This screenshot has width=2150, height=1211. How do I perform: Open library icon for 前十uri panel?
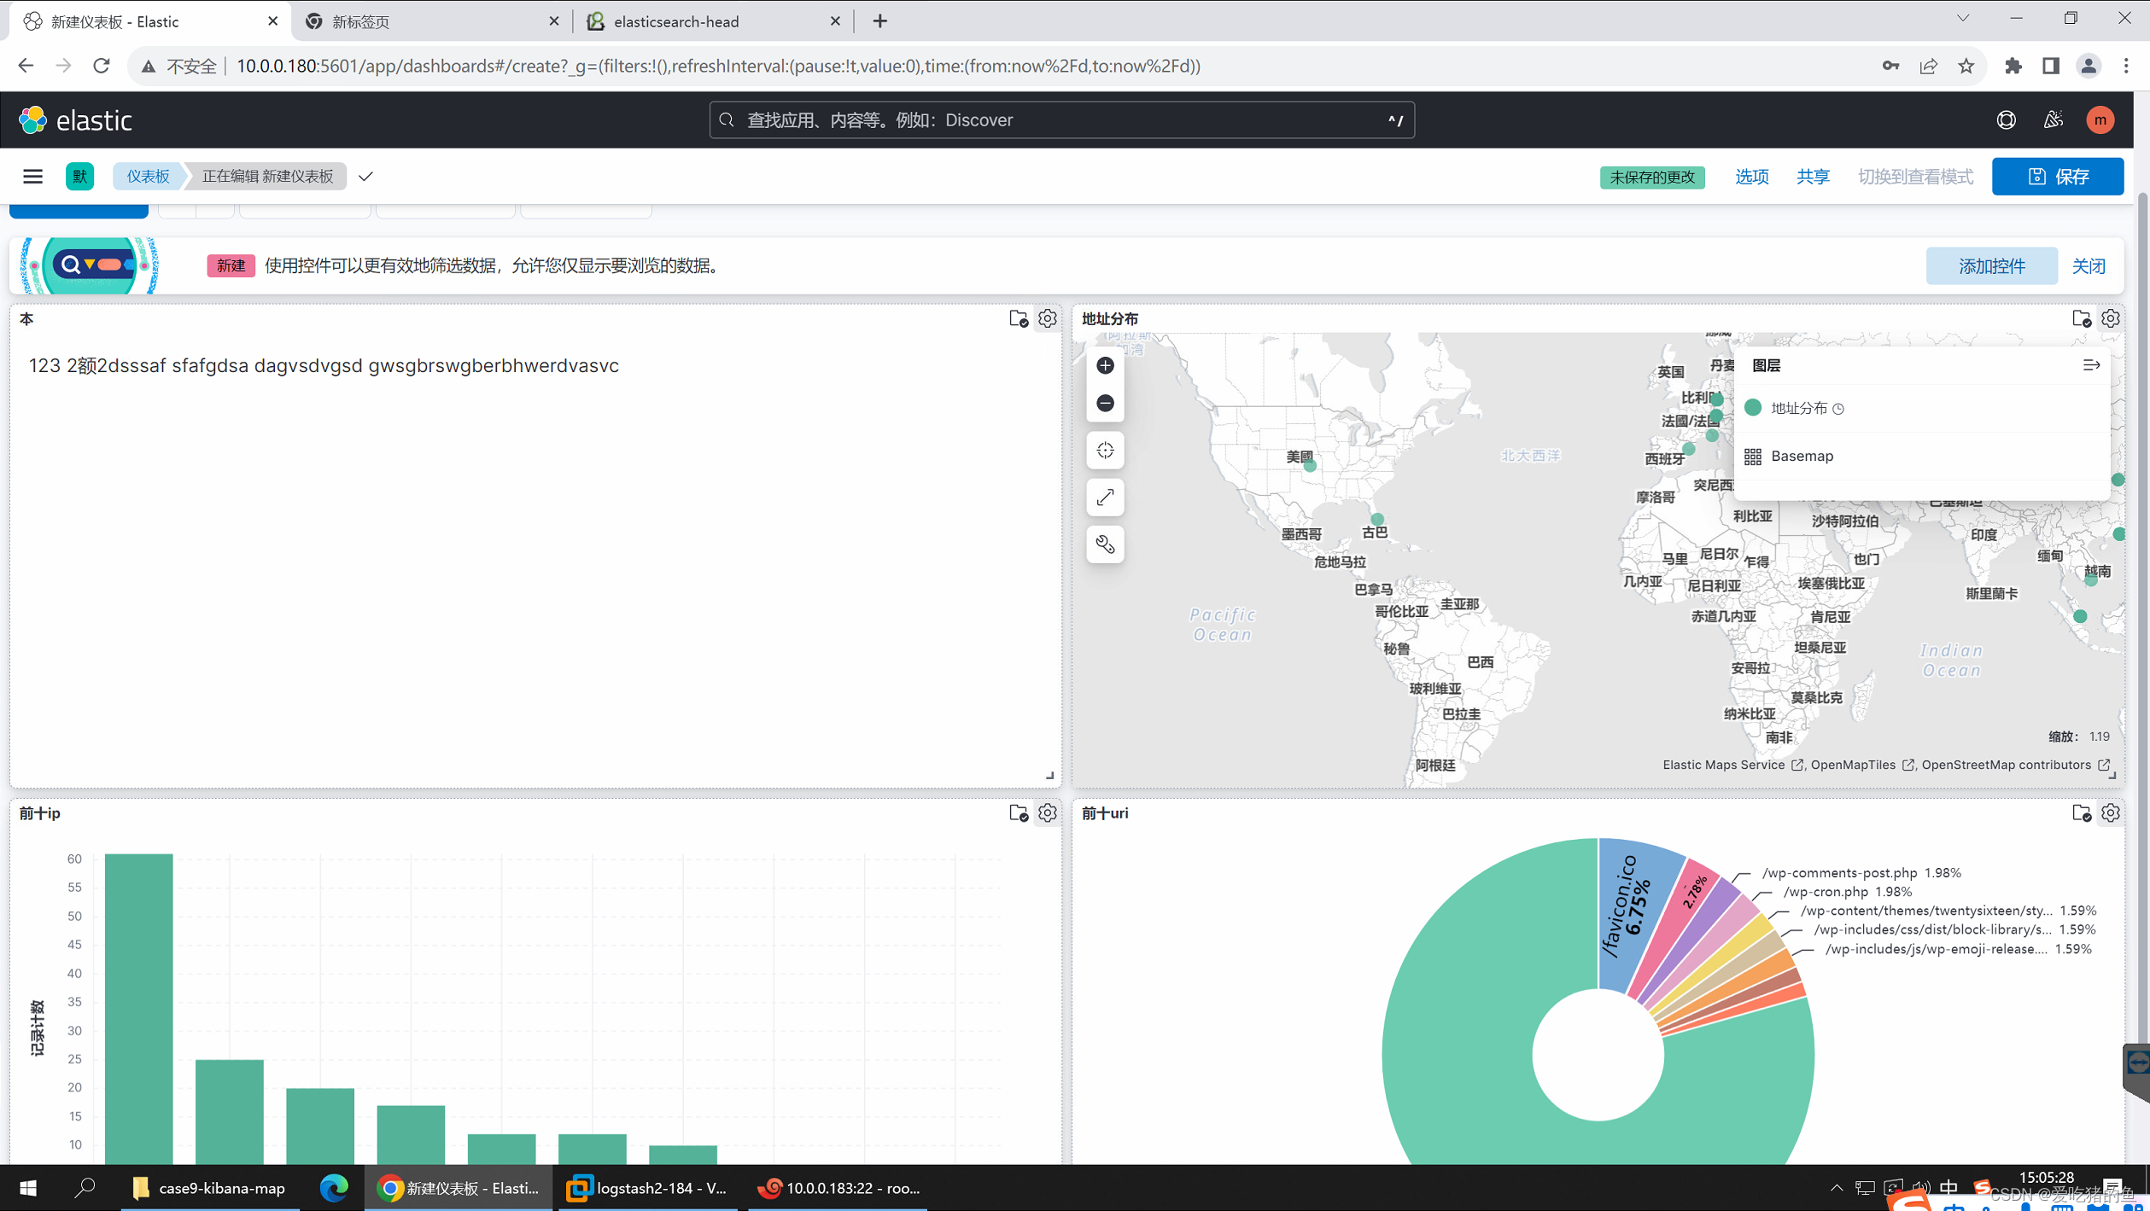click(2081, 813)
